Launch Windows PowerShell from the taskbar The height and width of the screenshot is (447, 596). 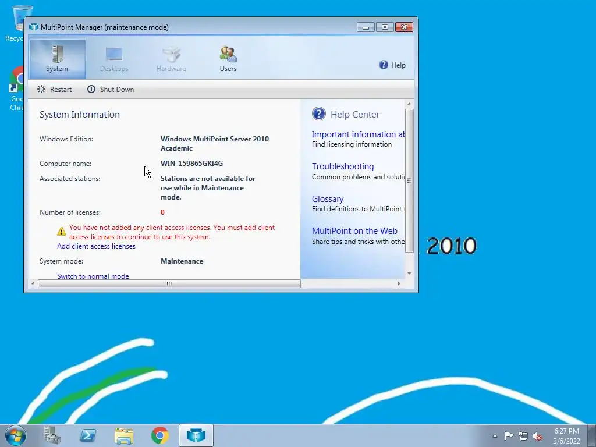click(x=88, y=435)
